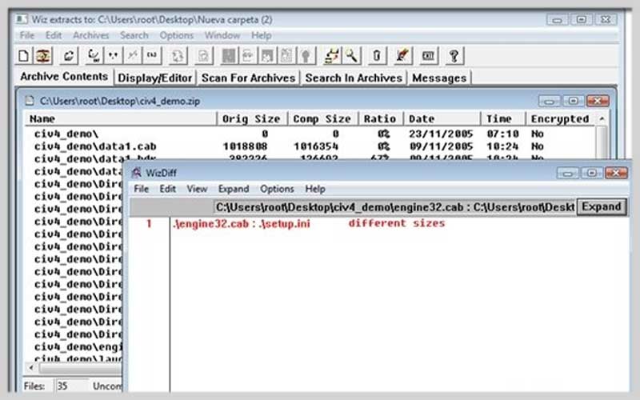Click the three-dots toolbar icon
Viewport: 640px width, 400px height.
point(113,55)
